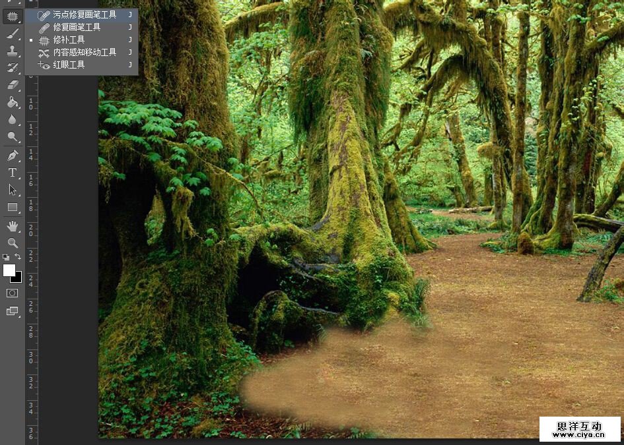Choose 红眼工具 from the flyout

(x=82, y=65)
